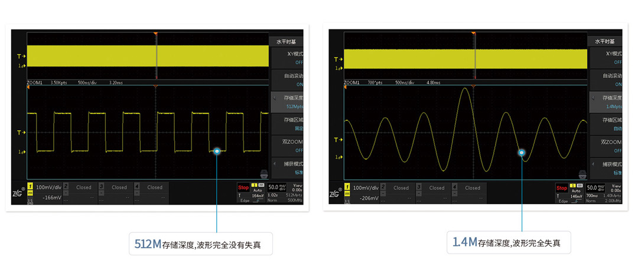
Task: Open 存储区域 固定 option on left scope
Action: pos(287,124)
